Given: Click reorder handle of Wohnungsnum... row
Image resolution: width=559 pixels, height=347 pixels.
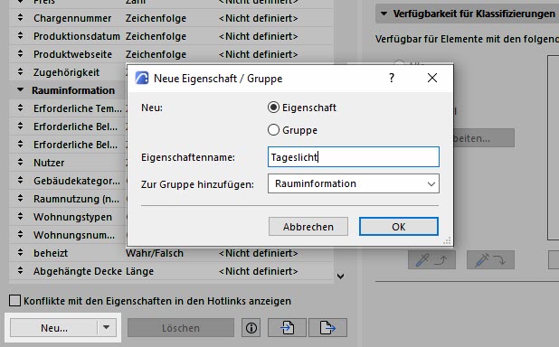Looking at the screenshot, I should pyautogui.click(x=20, y=234).
